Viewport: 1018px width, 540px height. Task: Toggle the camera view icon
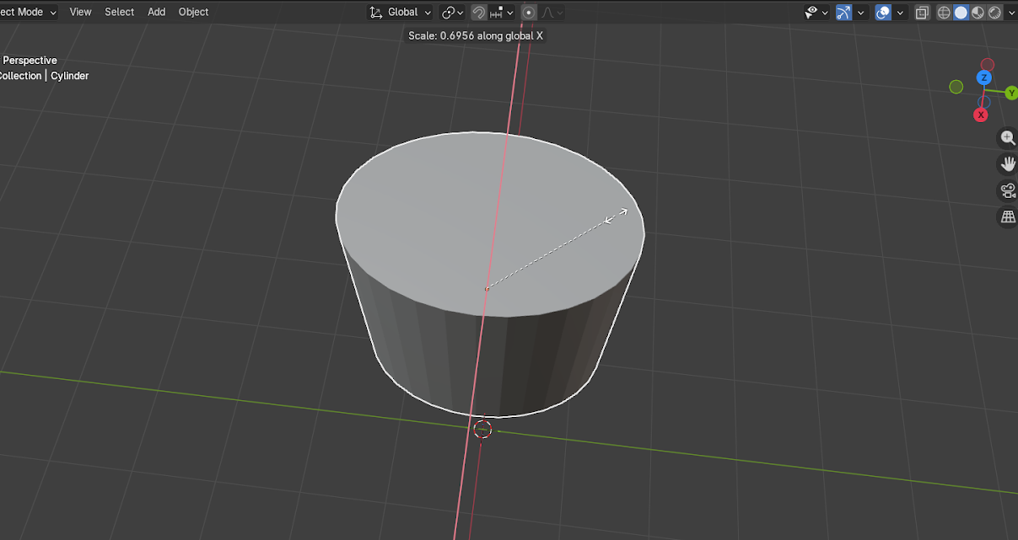pyautogui.click(x=1007, y=190)
